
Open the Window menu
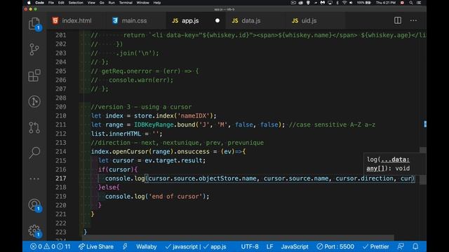click(x=142, y=3)
